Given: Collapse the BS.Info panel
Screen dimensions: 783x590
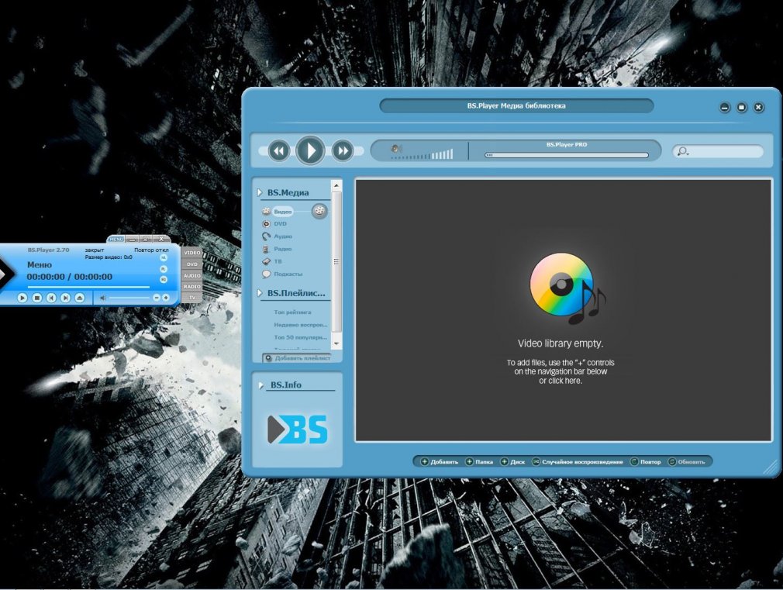Looking at the screenshot, I should pos(260,385).
